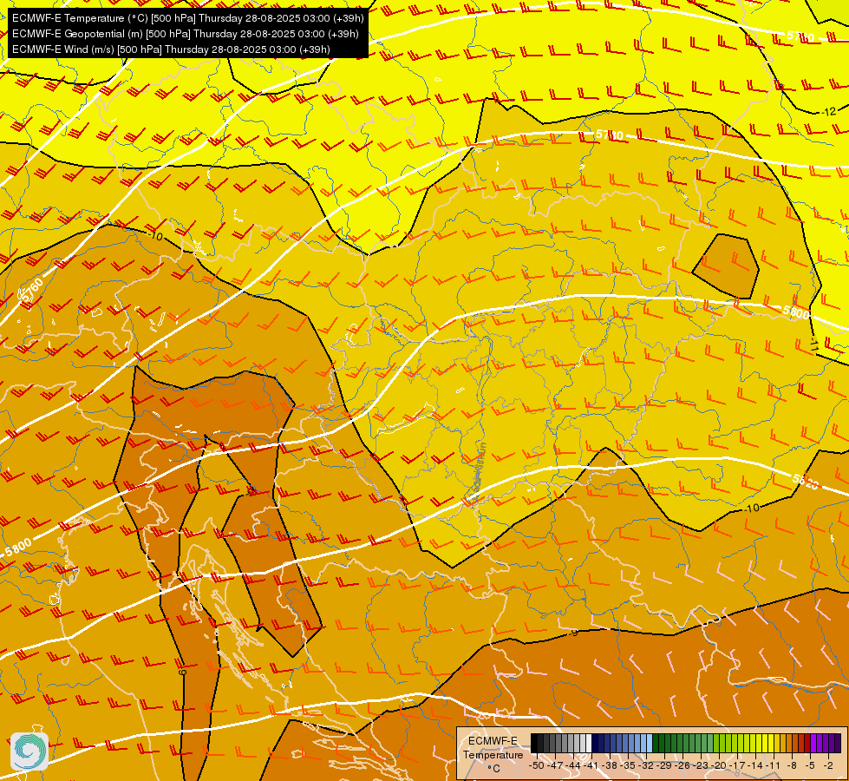Click the -20 legend tick label
849x781 pixels.
(719, 766)
